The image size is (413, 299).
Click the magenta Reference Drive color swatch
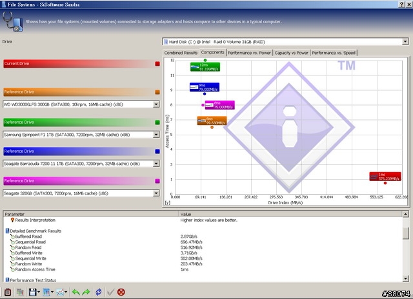click(157, 181)
